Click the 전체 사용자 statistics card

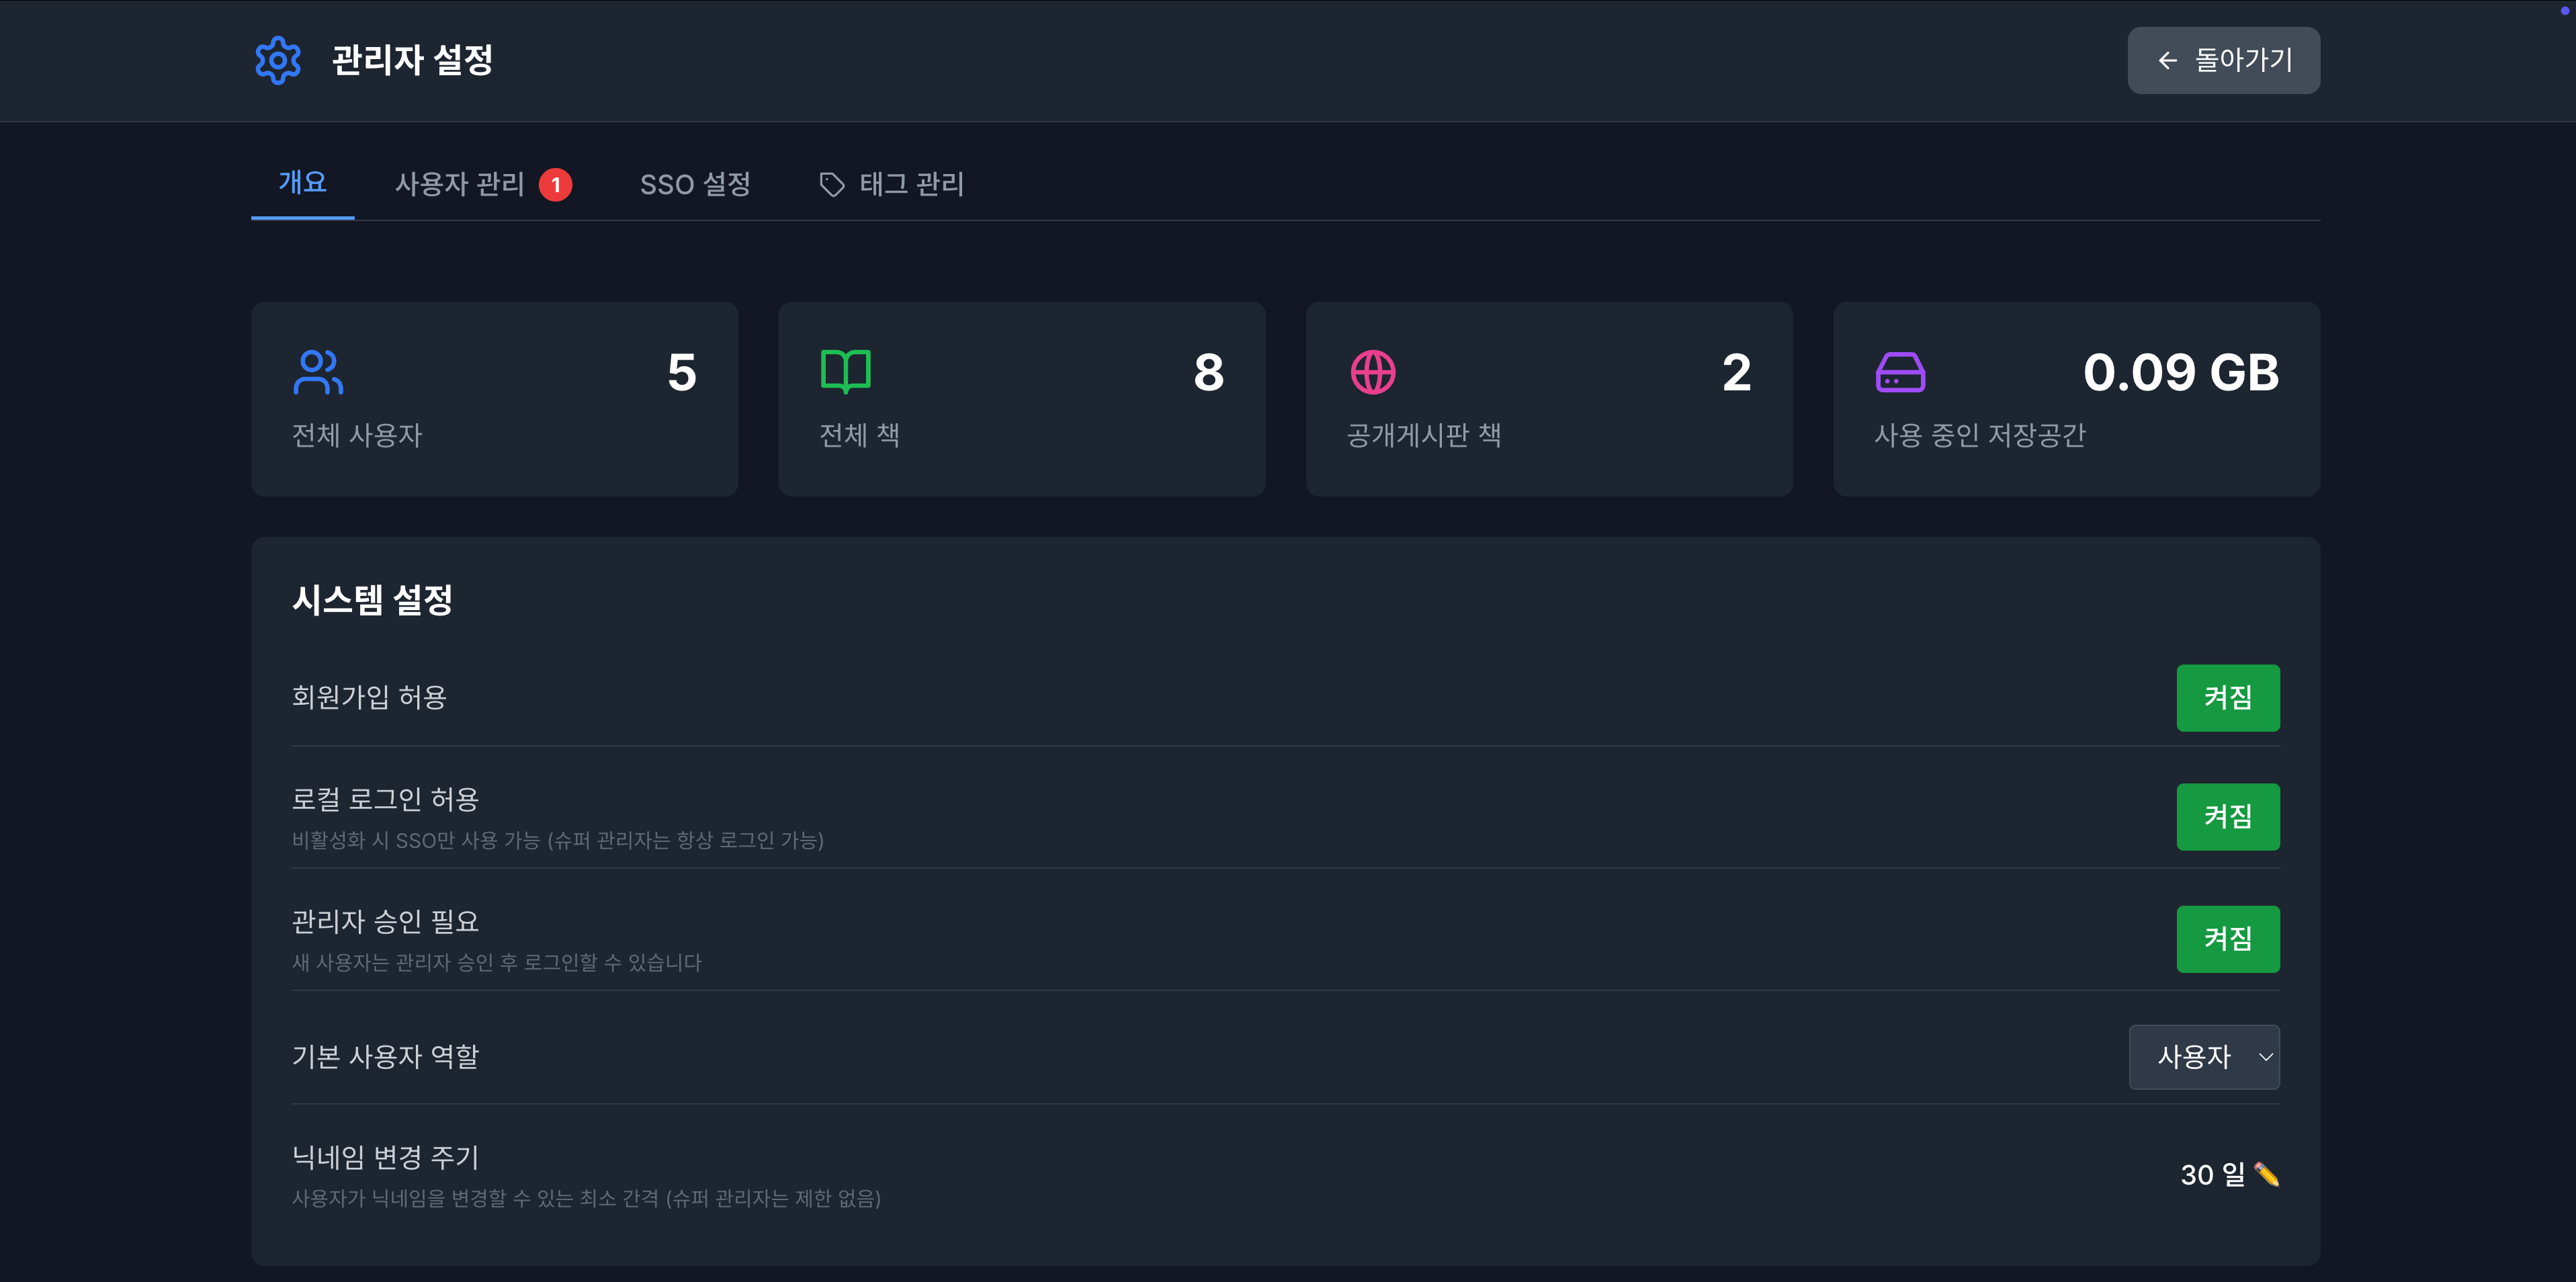click(494, 399)
